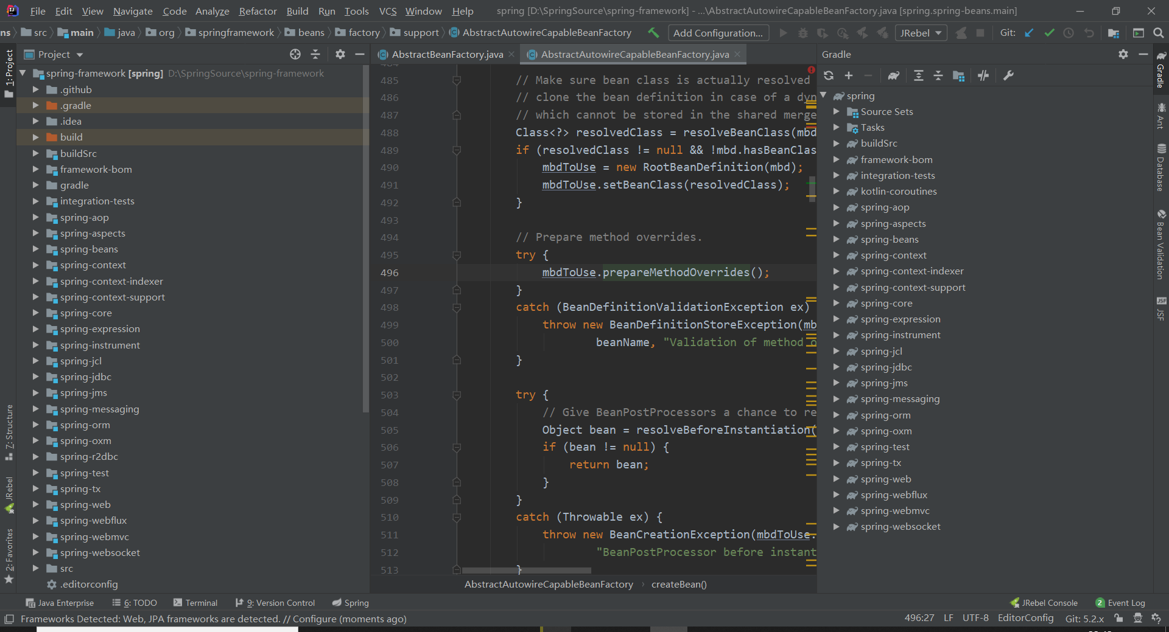The width and height of the screenshot is (1169, 632).
Task: Toggle the fold marker at line 495
Action: 457,255
